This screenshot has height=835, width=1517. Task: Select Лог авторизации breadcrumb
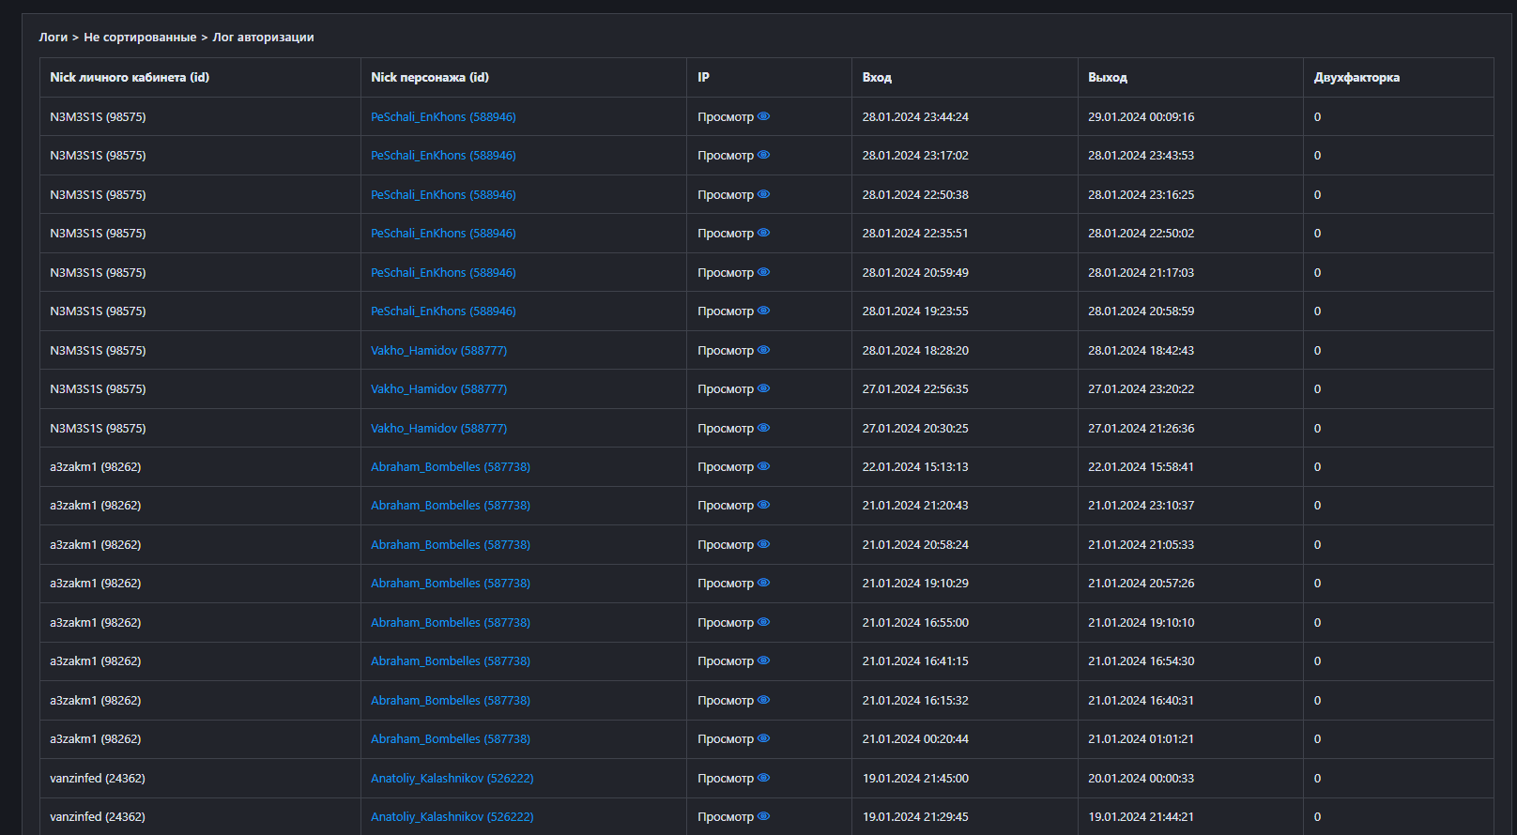[263, 38]
